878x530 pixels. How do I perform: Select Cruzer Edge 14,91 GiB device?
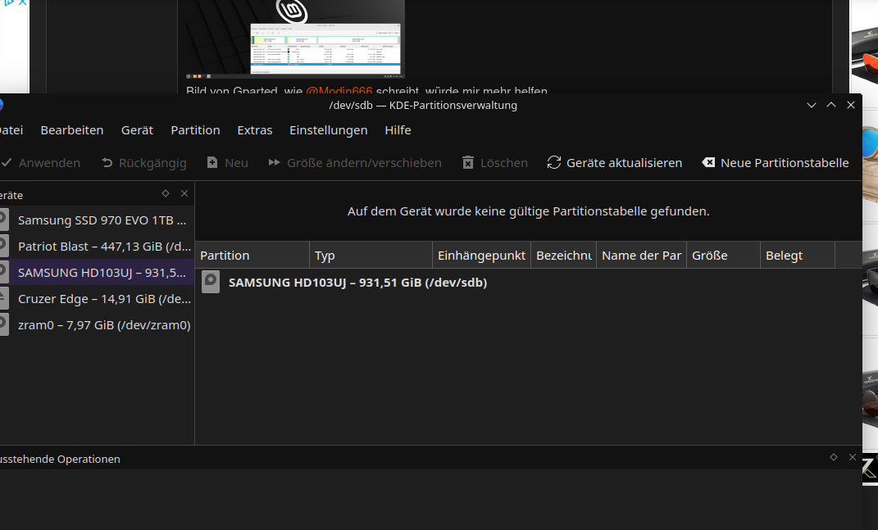(97, 299)
